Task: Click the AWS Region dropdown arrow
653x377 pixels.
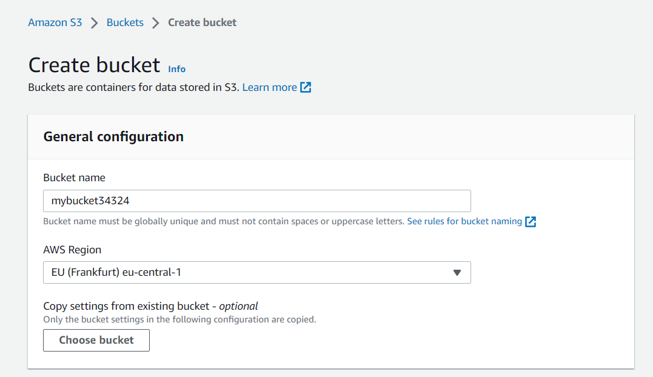Action: pyautogui.click(x=457, y=273)
